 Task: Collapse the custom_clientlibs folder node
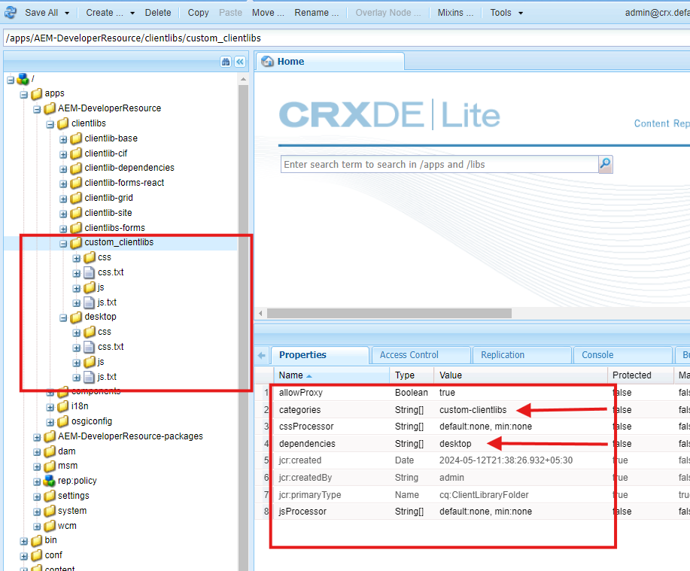[63, 243]
